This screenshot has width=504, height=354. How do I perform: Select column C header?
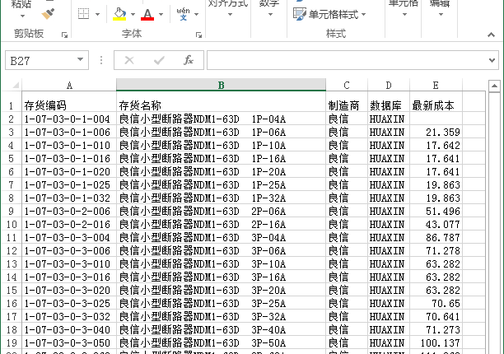(347, 85)
